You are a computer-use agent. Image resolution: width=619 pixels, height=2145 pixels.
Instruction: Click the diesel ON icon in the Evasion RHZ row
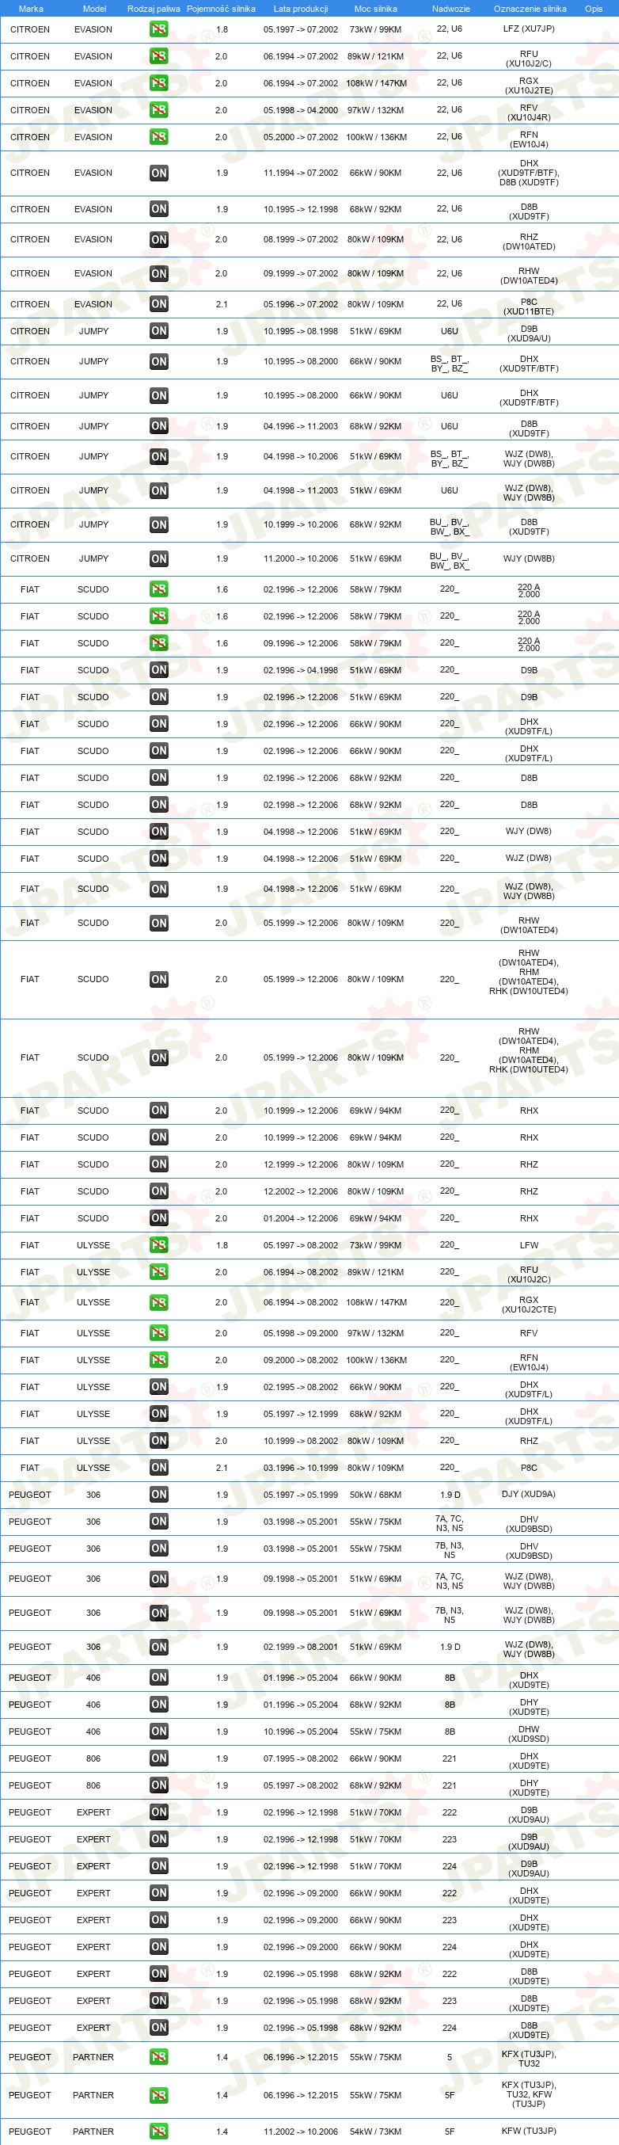159,240
